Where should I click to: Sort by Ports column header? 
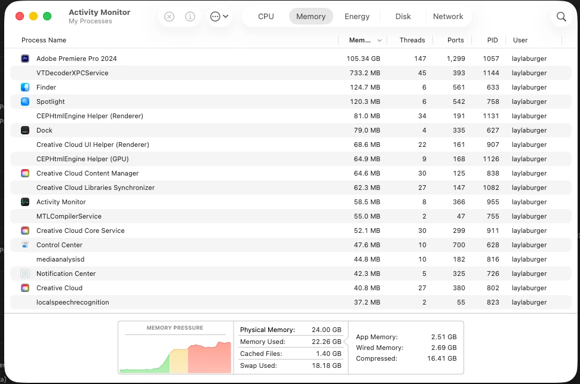(455, 41)
